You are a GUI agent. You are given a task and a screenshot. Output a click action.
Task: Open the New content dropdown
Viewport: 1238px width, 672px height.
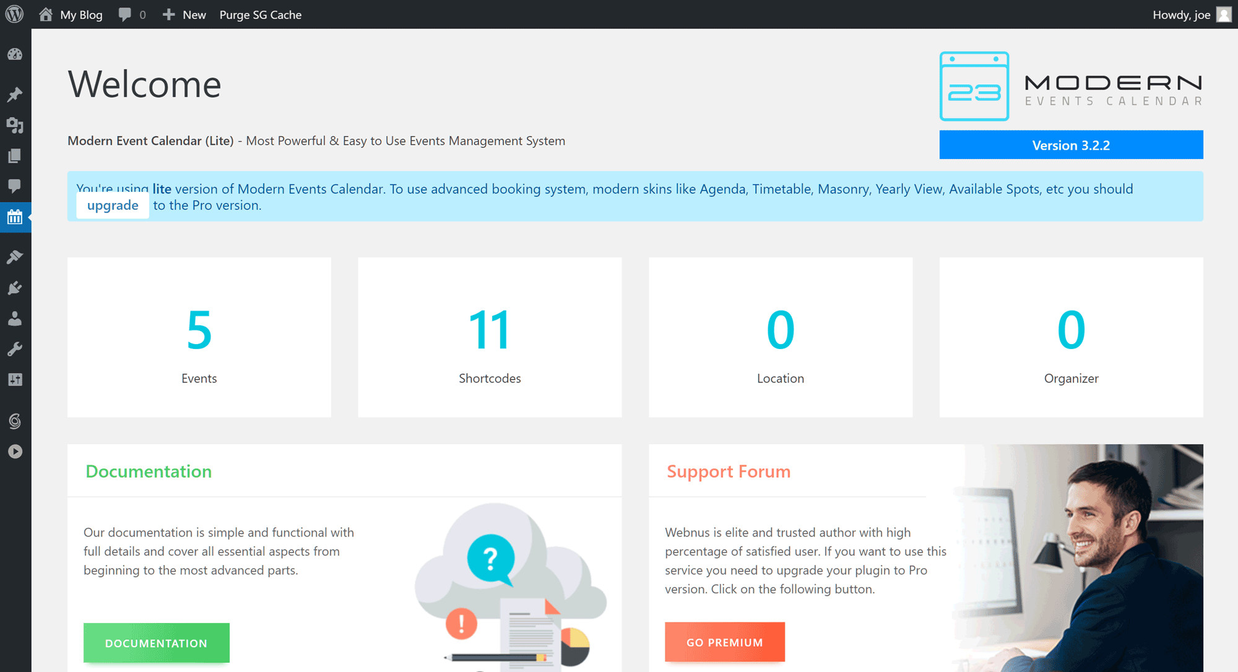[x=184, y=14]
